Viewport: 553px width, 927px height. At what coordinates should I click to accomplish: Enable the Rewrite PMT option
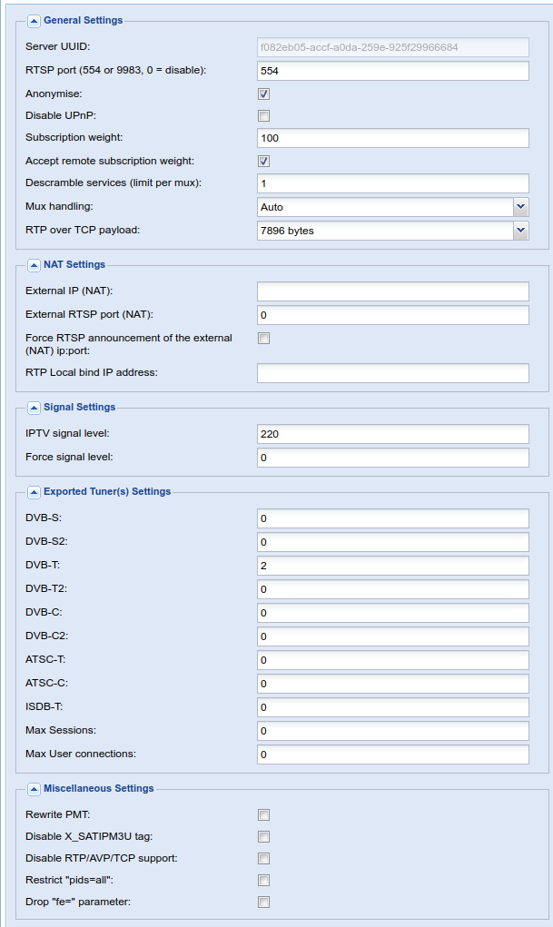(x=264, y=814)
